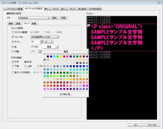Pick the bright green swatch in top row
Image resolution: width=163 pixels, height=129 pixels.
click(x=58, y=56)
